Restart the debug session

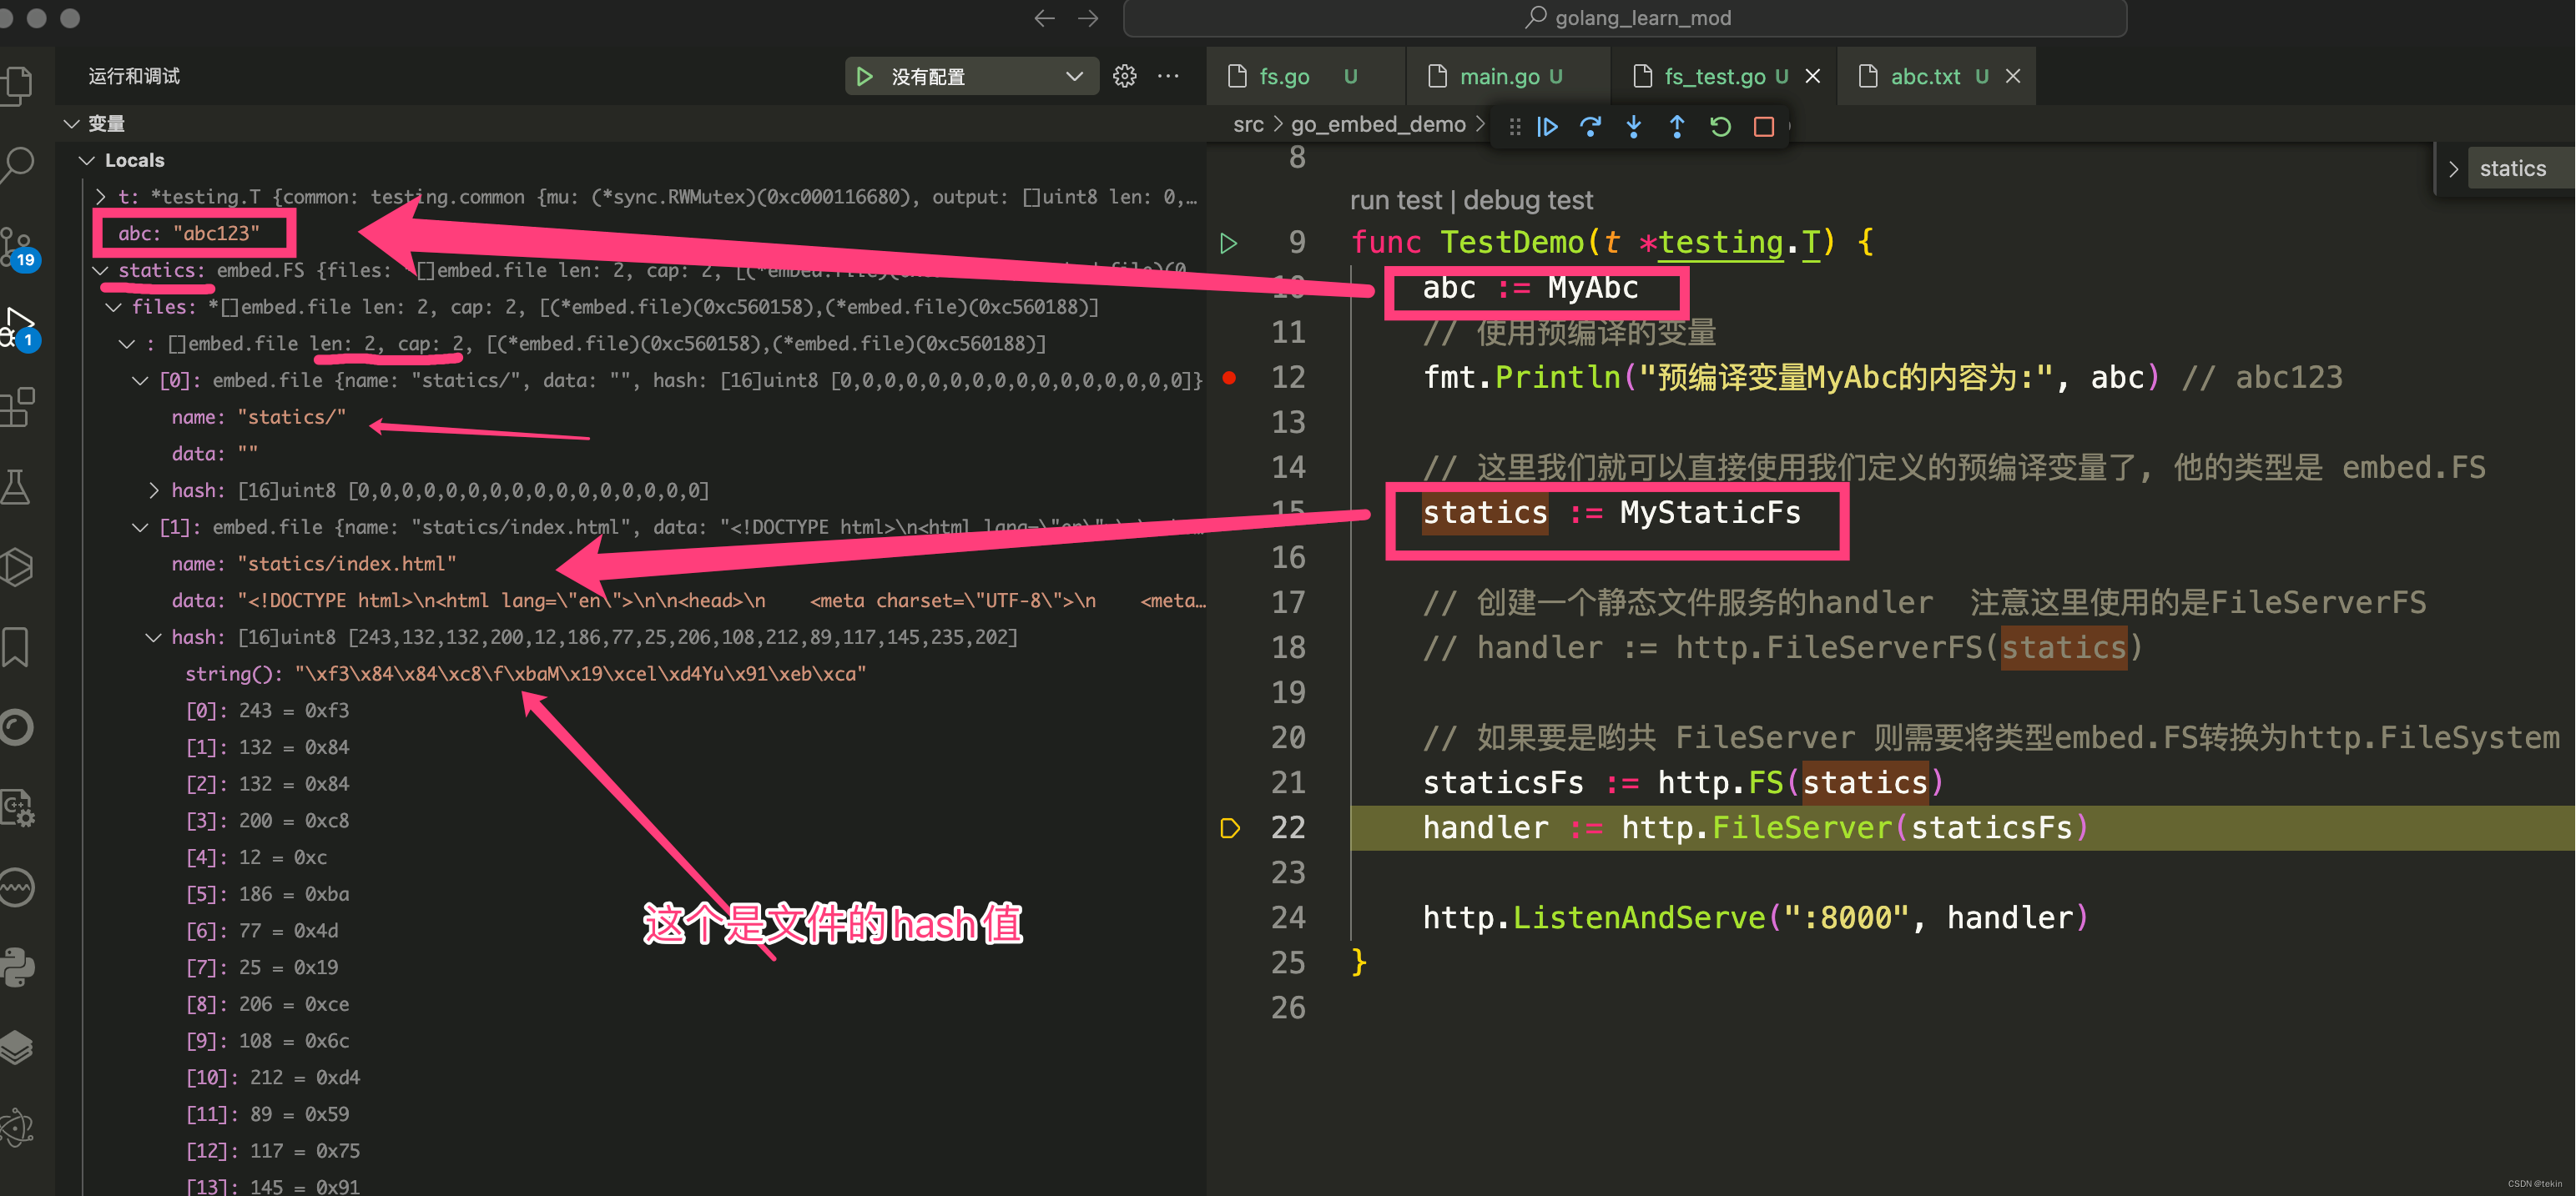1720,127
